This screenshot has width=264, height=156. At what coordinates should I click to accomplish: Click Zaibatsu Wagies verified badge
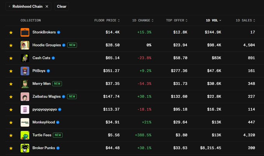coord(63,96)
